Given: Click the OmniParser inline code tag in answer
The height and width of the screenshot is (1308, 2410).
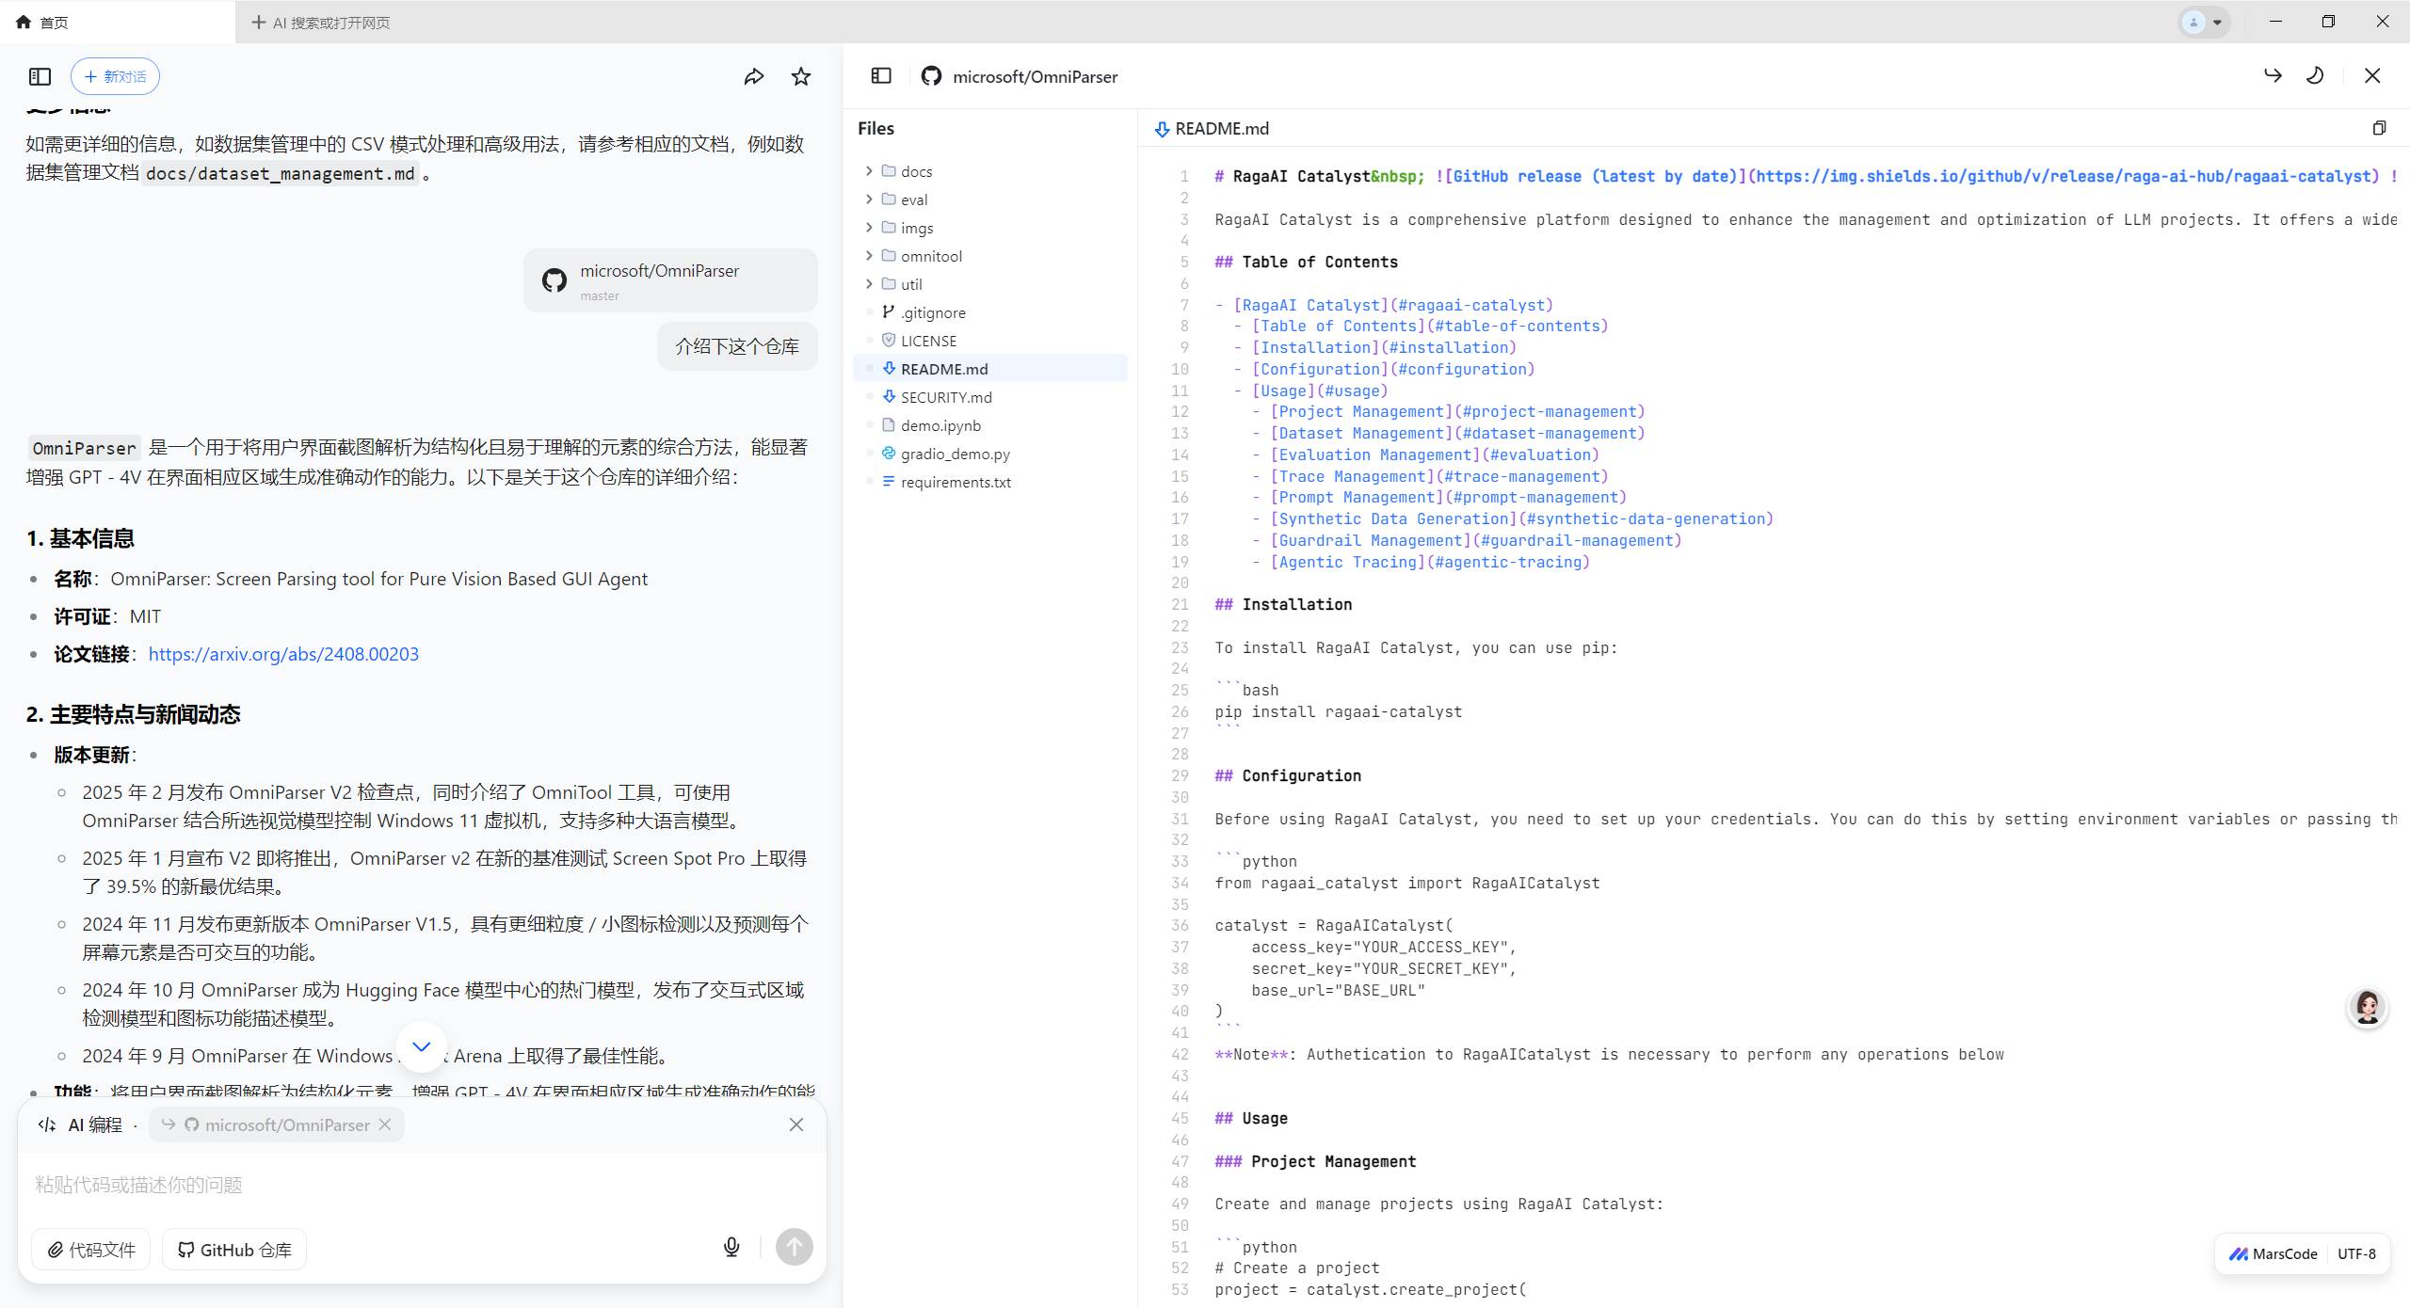Looking at the screenshot, I should 85,448.
